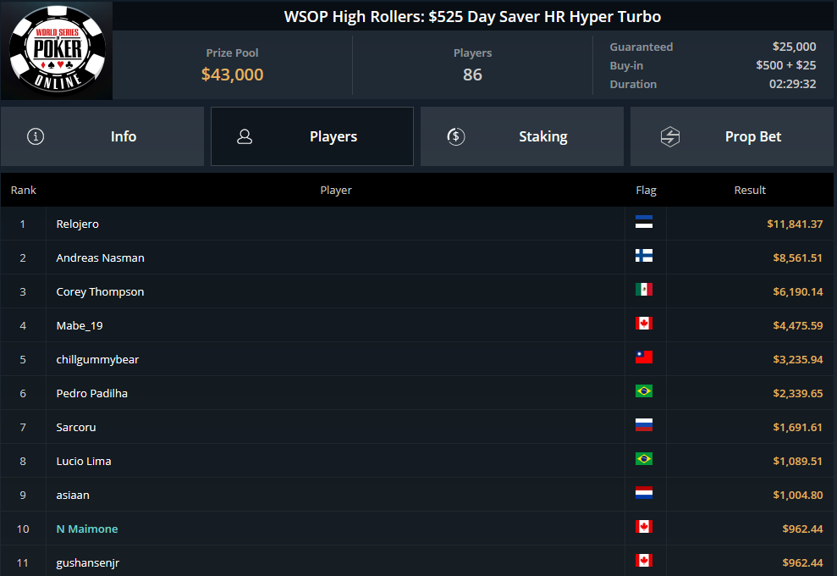
Task: Click the $25,000 guaranteed value
Action: 794,47
